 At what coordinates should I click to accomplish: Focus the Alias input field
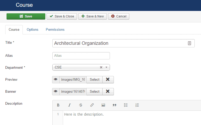coord(81,56)
